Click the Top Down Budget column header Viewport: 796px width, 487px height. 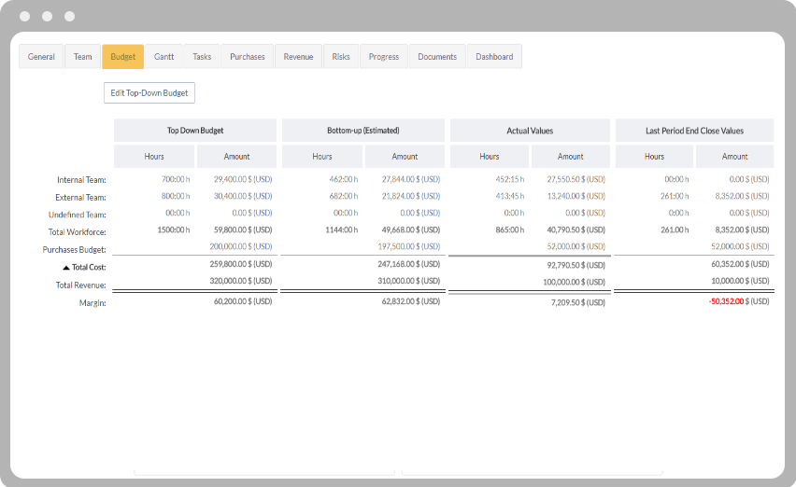pyautogui.click(x=195, y=131)
